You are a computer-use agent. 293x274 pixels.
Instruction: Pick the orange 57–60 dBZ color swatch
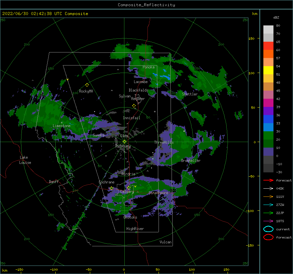268,54
